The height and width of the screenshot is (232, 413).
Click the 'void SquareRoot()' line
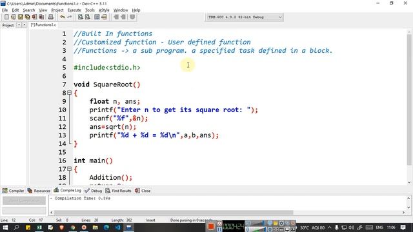[x=107, y=84]
